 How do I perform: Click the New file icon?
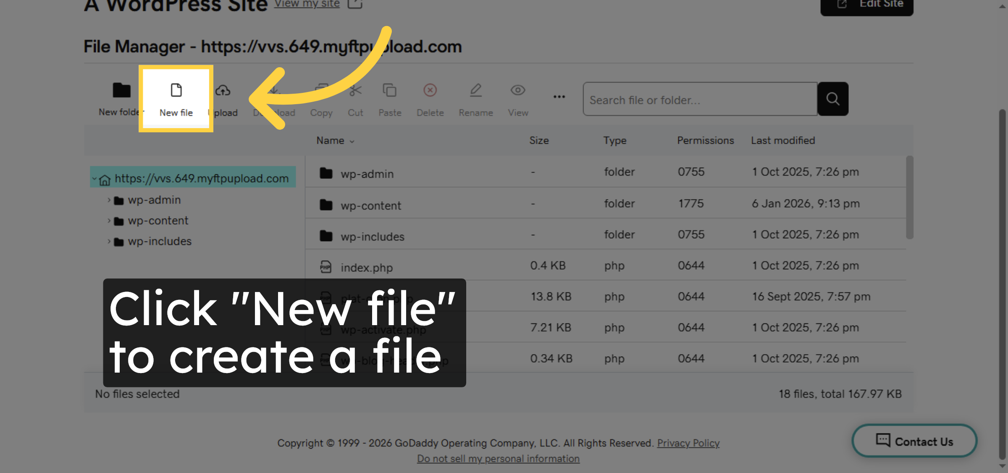176,90
